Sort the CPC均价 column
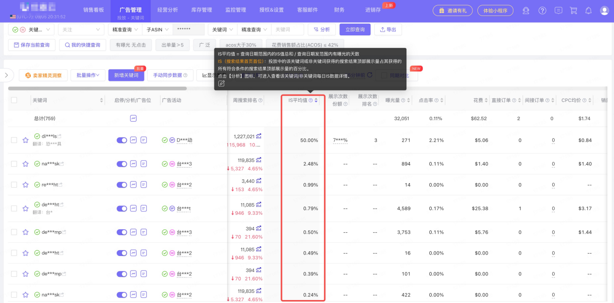Screen dimensions: 614x303 pyautogui.click(x=590, y=100)
